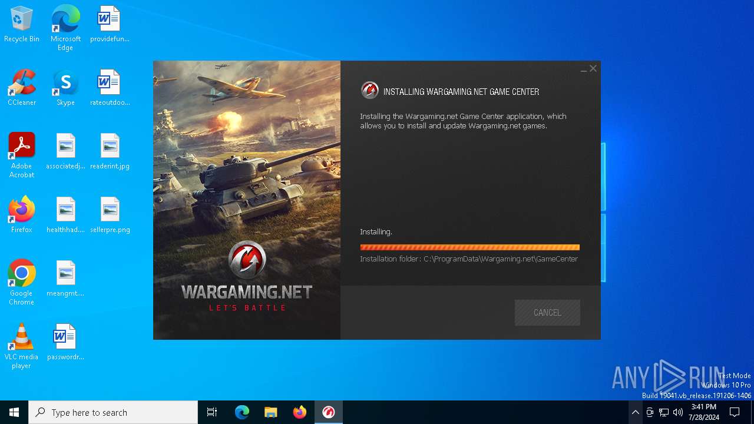Open the volume control tray icon
Image resolution: width=754 pixels, height=424 pixels.
[x=678, y=412]
